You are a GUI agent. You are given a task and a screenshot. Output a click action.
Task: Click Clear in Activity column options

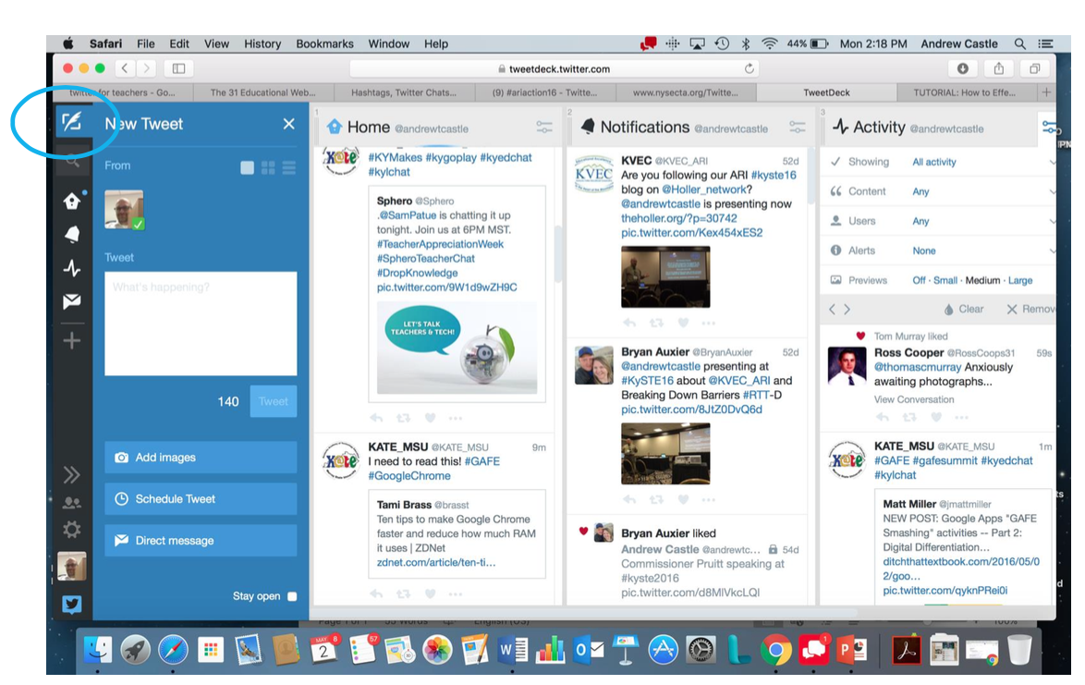[964, 310]
